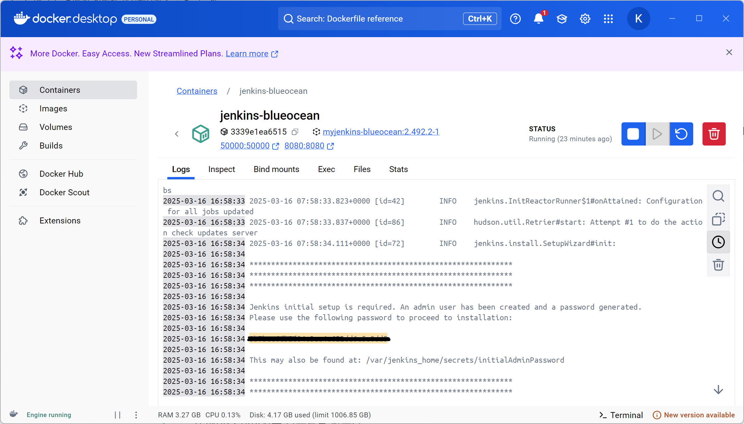Open notifications bell

(x=538, y=19)
